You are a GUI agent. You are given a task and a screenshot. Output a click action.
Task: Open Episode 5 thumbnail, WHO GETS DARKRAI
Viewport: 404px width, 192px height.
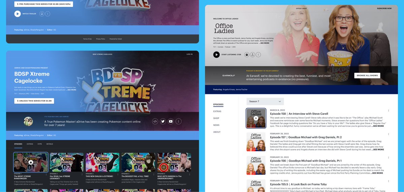point(174,162)
